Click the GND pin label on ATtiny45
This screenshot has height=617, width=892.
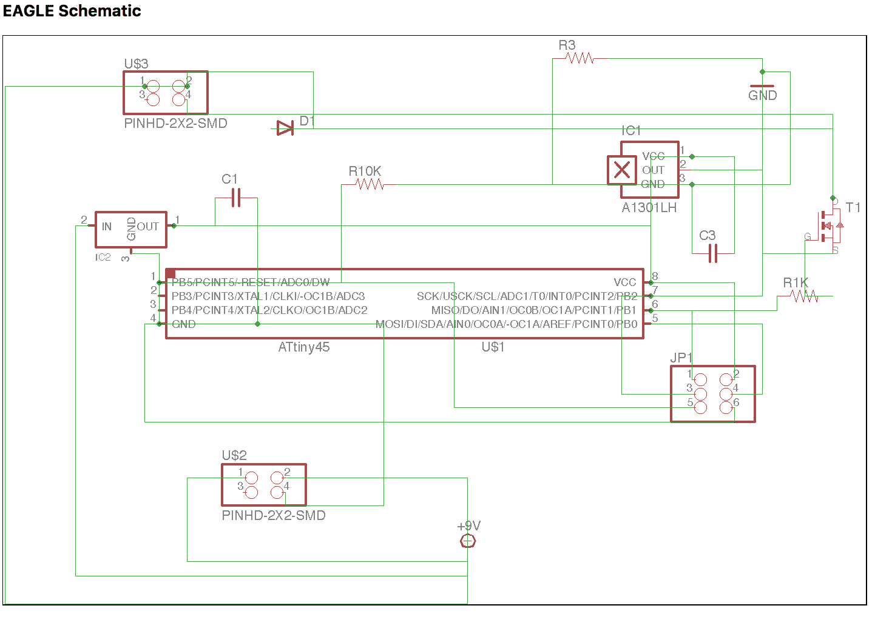pos(184,324)
